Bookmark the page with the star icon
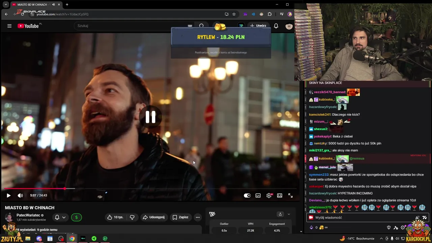Screen dimensions: 432x243 pyautogui.click(x=234, y=14)
